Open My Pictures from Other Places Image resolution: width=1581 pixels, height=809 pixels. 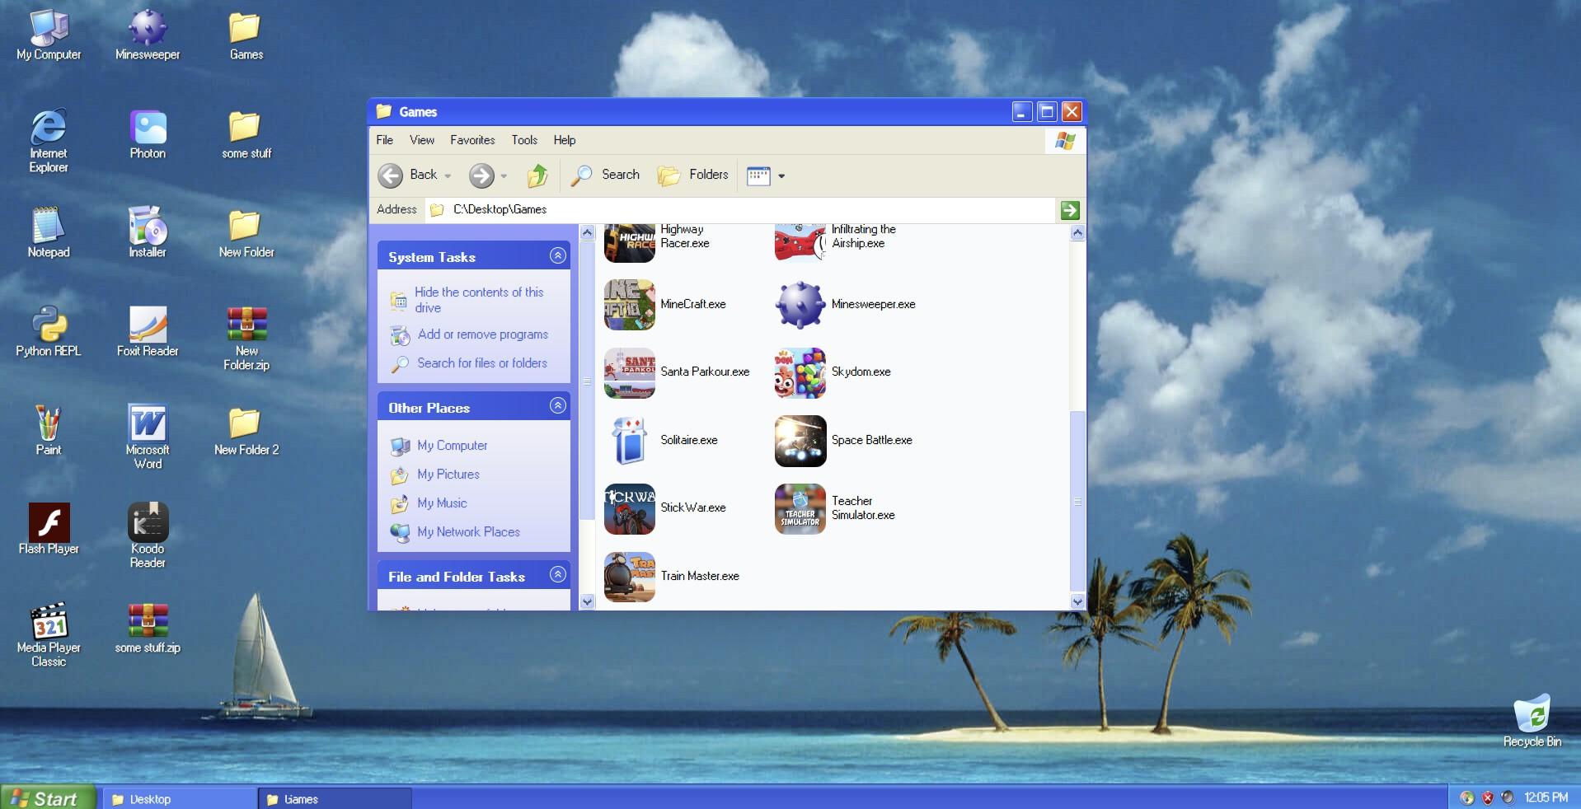[448, 475]
